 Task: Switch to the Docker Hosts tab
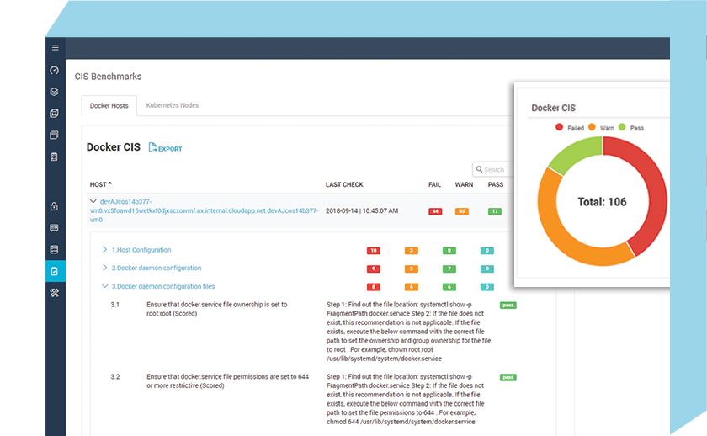pos(109,105)
